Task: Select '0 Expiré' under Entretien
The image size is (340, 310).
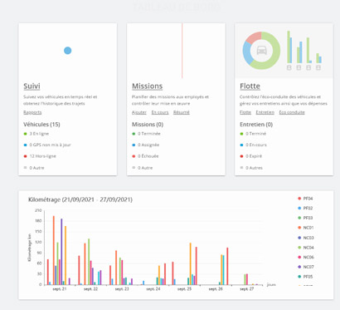Action: [x=251, y=156]
